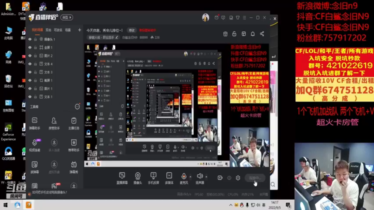The image size is (374, 210).
Task: Open the Windows notification center
Action: point(288,205)
